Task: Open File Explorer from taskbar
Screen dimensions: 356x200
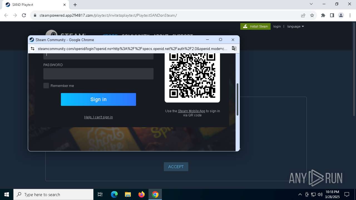Action: [x=128, y=194]
